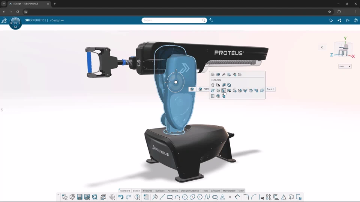Screen dimensions: 360x202
Task: Collapse the view cube panel arrow
Action: [x=322, y=47]
